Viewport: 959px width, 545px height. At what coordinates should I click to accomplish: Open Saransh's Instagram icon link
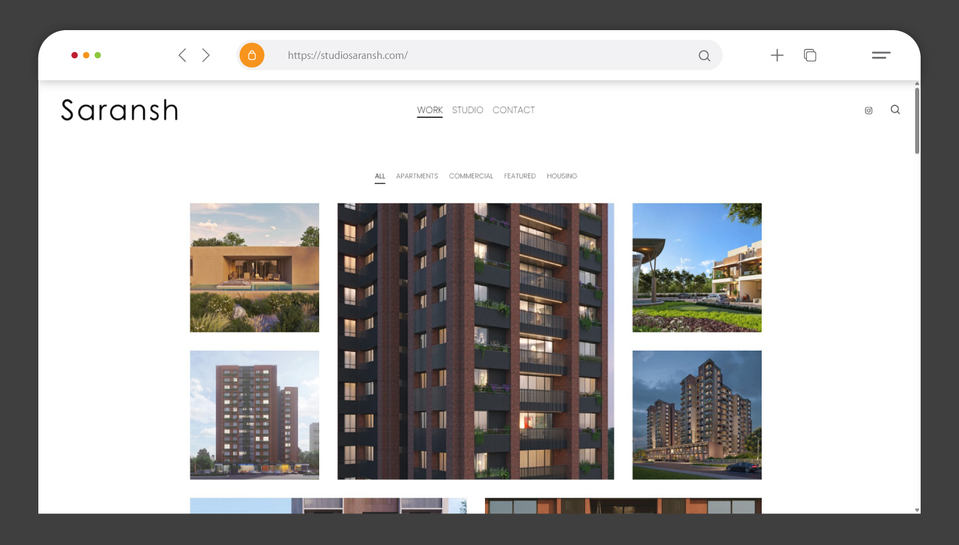pyautogui.click(x=869, y=110)
